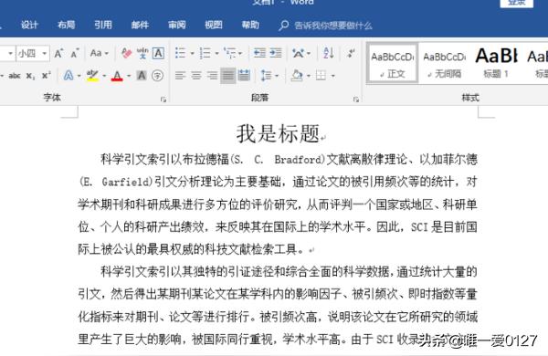This screenshot has height=356, width=548.
Task: Expand the multilevel list dropdown arrow
Action: [x=240, y=54]
